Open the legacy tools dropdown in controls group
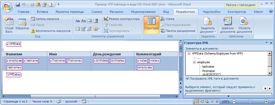Image resolution: width=275 pixels, height=105 pixels. [96, 29]
